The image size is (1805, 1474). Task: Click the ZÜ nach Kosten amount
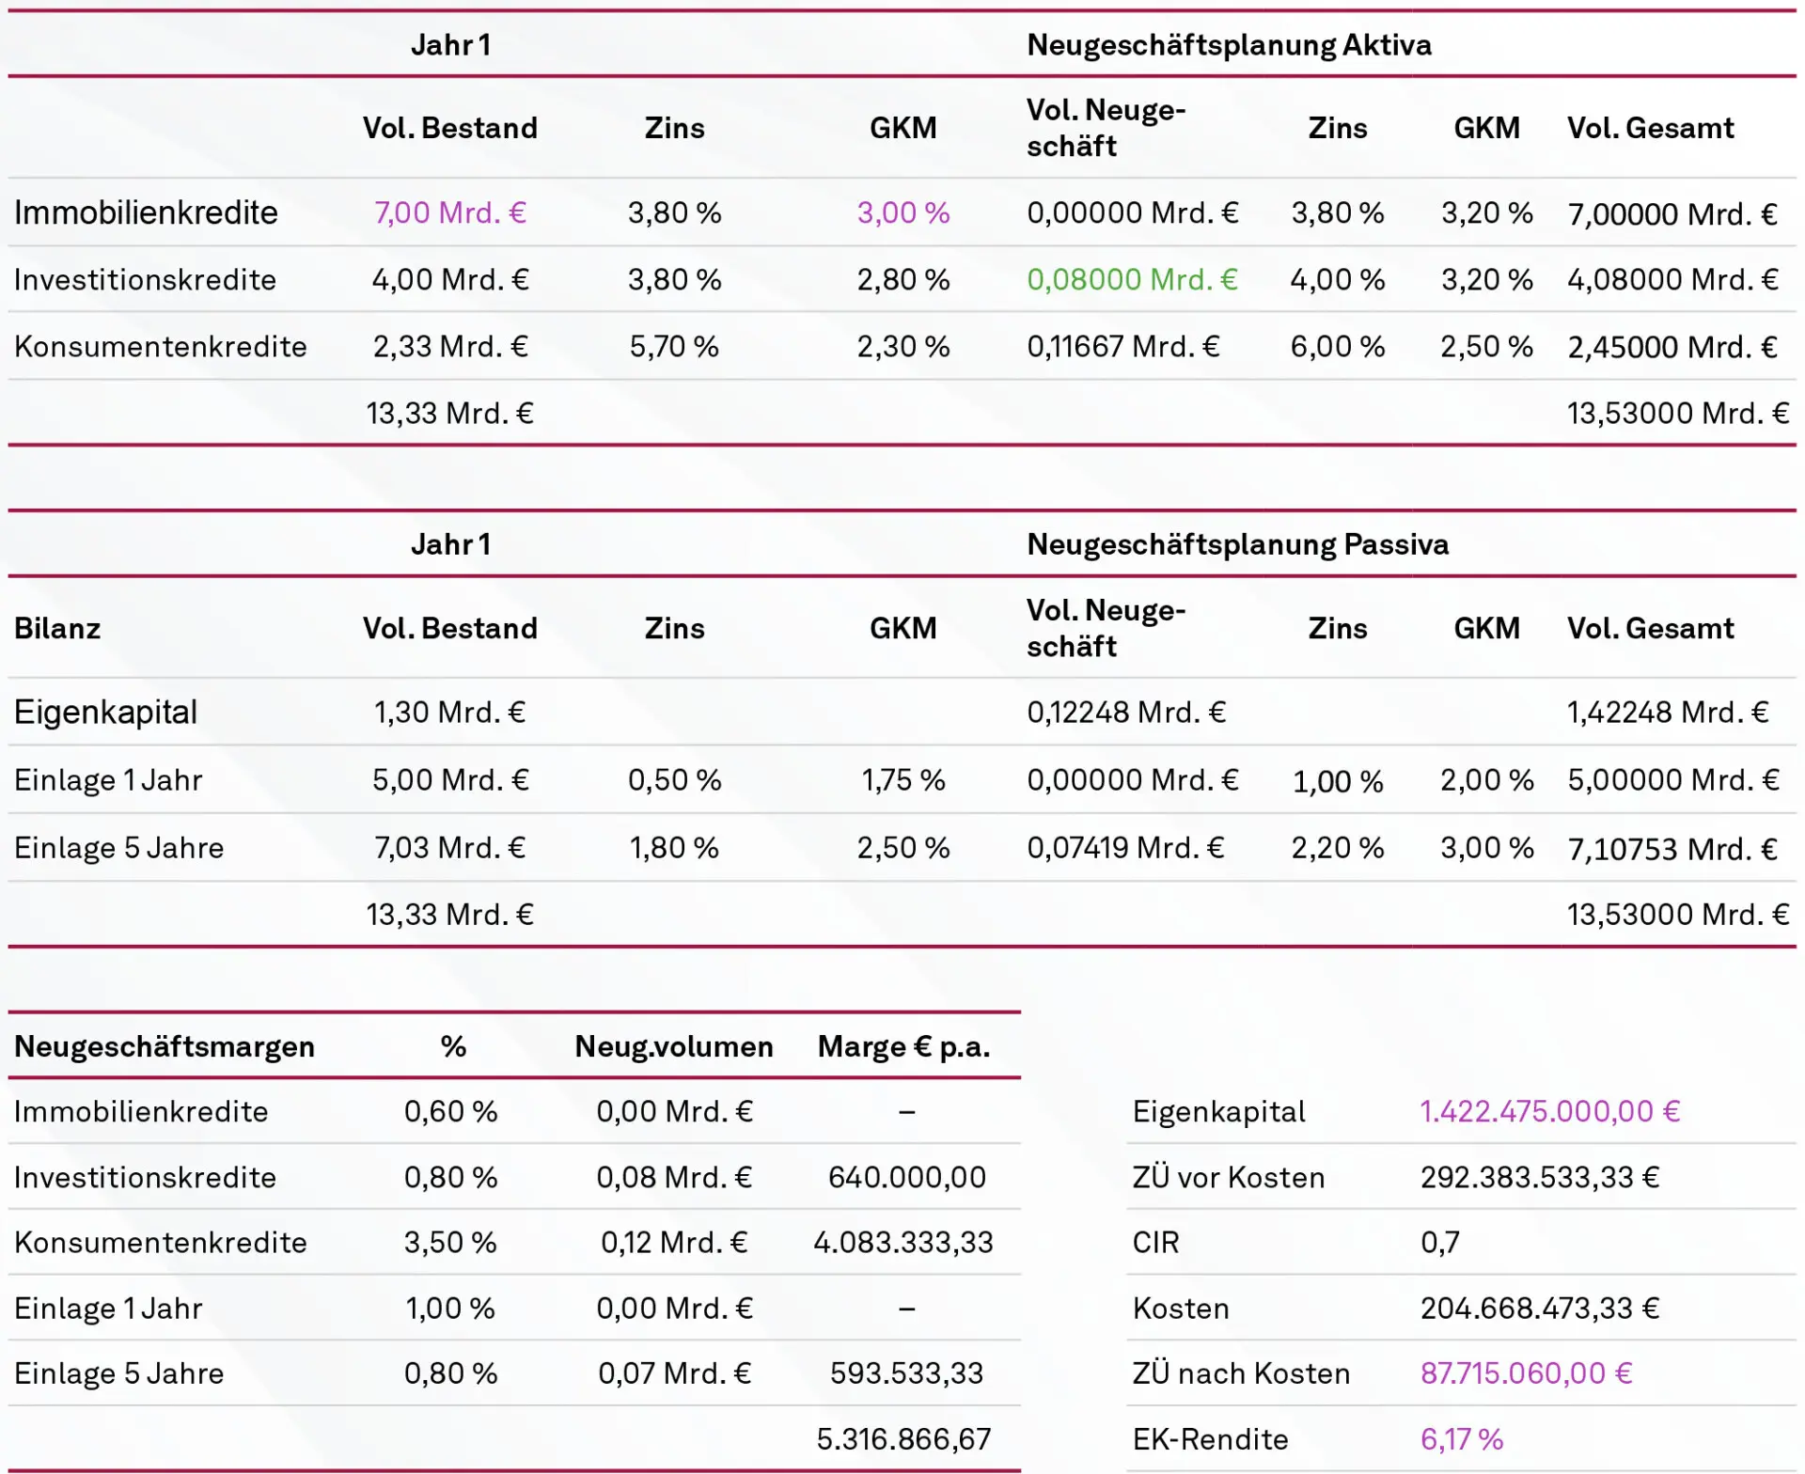1526,1373
